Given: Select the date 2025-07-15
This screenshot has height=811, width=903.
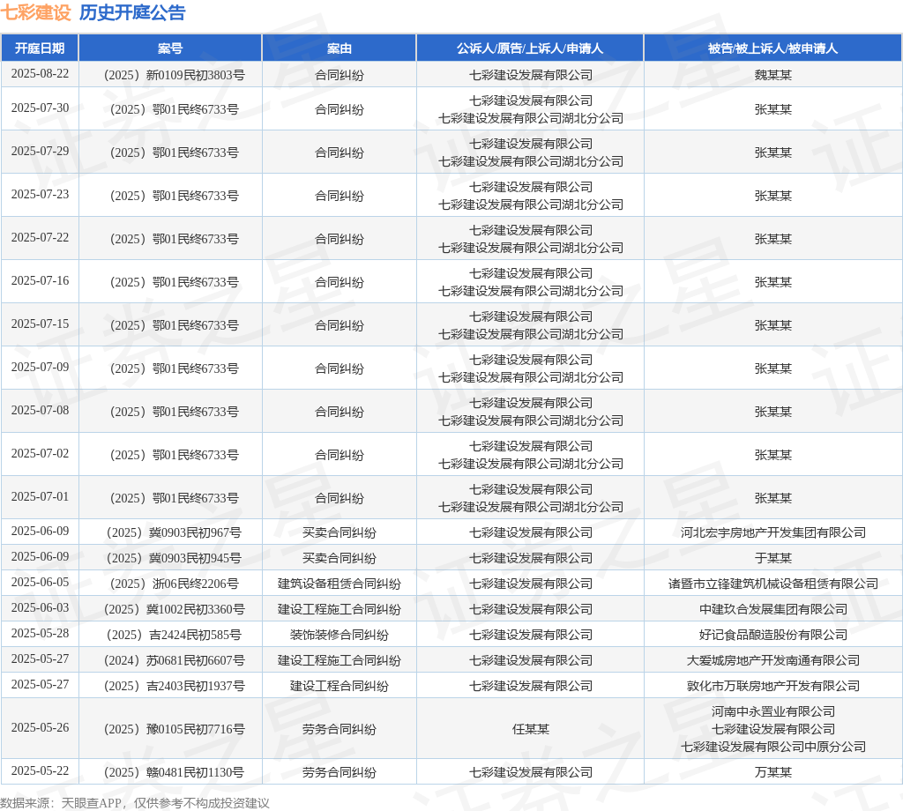Looking at the screenshot, I should click(40, 324).
